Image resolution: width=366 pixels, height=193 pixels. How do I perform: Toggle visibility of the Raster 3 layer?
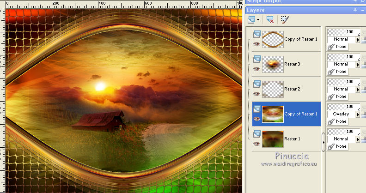pos(256,69)
